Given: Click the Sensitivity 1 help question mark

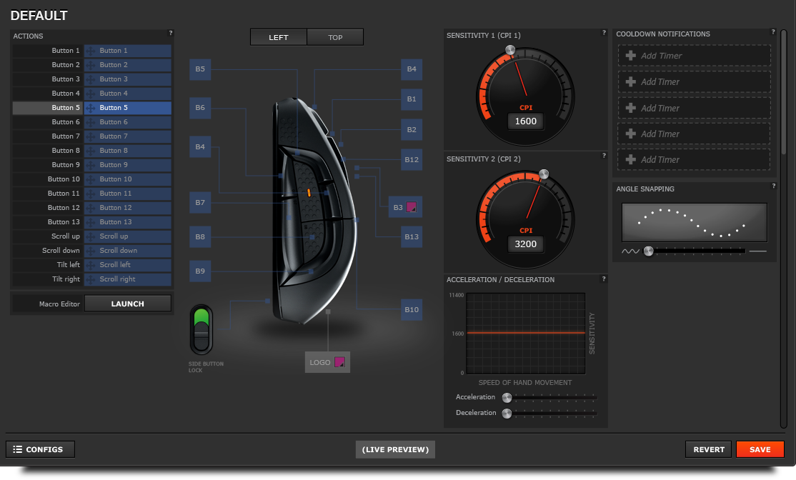Looking at the screenshot, I should pyautogui.click(x=604, y=33).
